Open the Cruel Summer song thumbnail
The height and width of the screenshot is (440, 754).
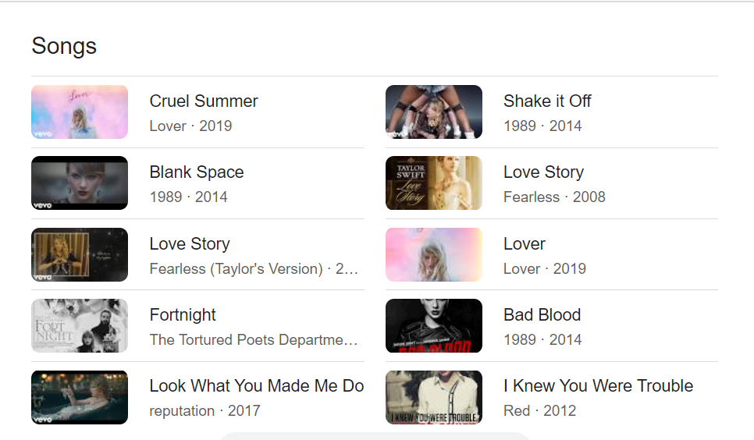(x=80, y=112)
